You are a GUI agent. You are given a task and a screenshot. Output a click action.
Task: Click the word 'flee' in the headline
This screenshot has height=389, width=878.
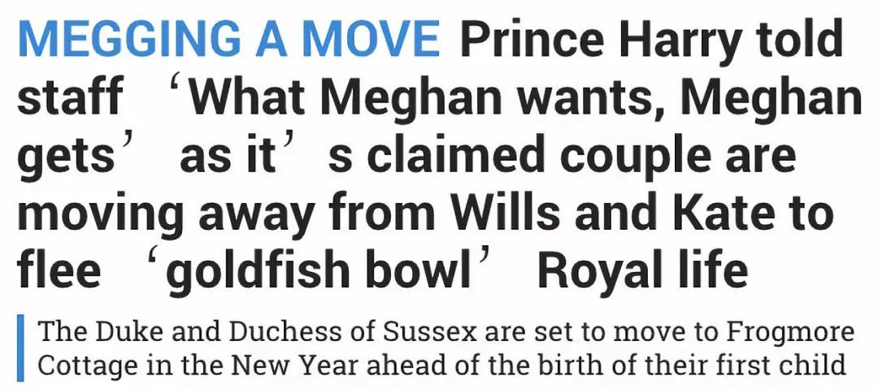(59, 271)
